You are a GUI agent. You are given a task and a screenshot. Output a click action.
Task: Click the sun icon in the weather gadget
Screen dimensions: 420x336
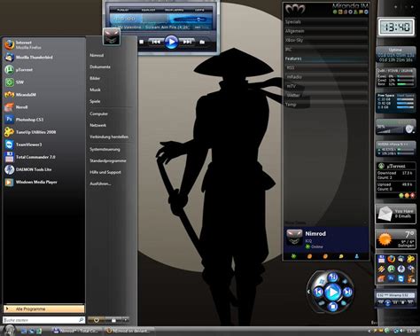coord(385,238)
